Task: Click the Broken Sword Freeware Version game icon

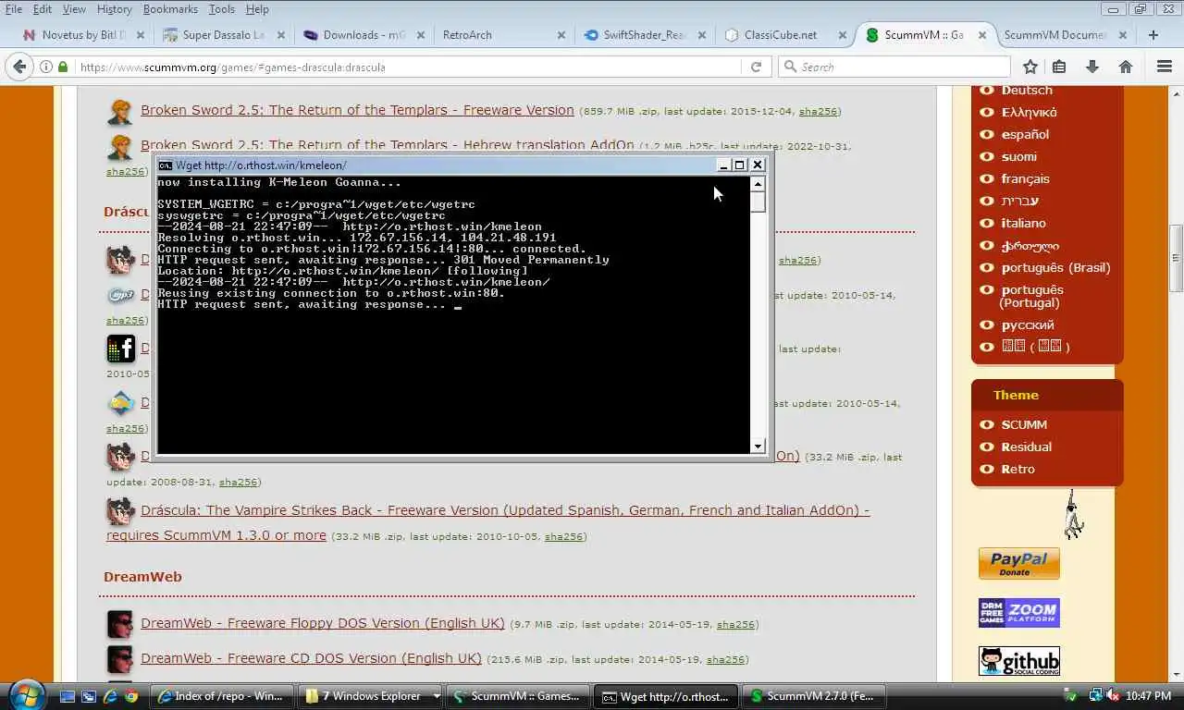Action: pos(120,111)
